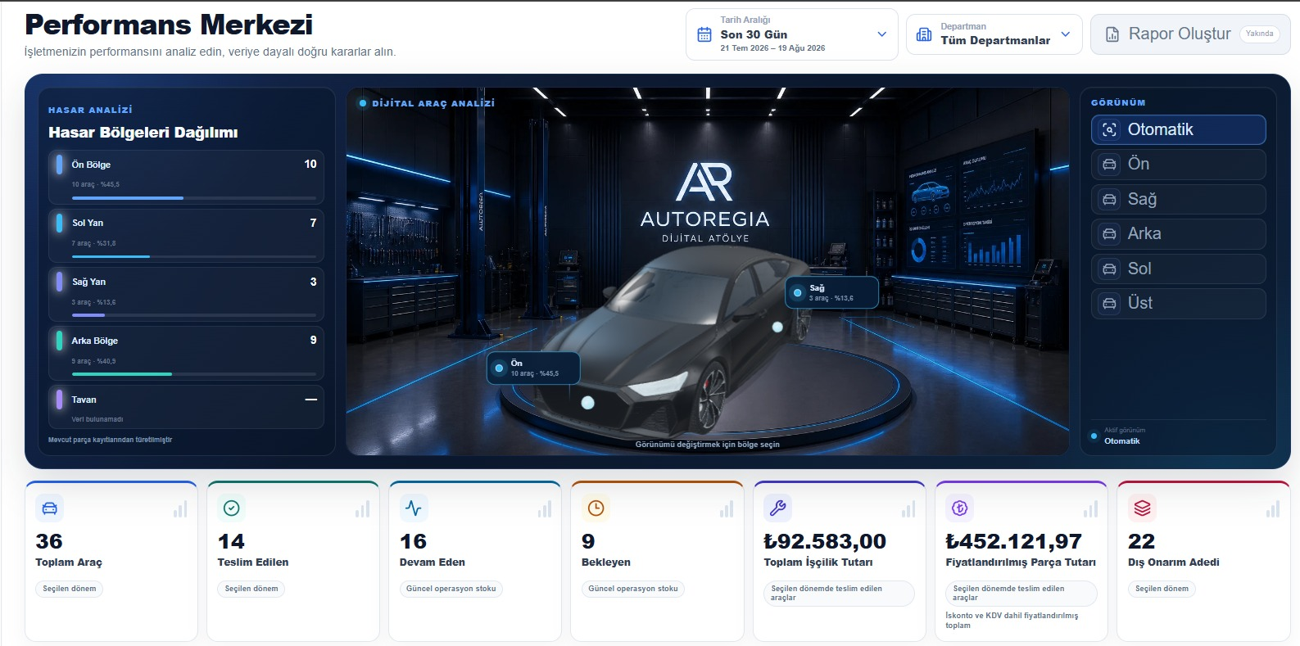Click the Sağ hotspot label on the car
The image size is (1300, 646).
831,292
